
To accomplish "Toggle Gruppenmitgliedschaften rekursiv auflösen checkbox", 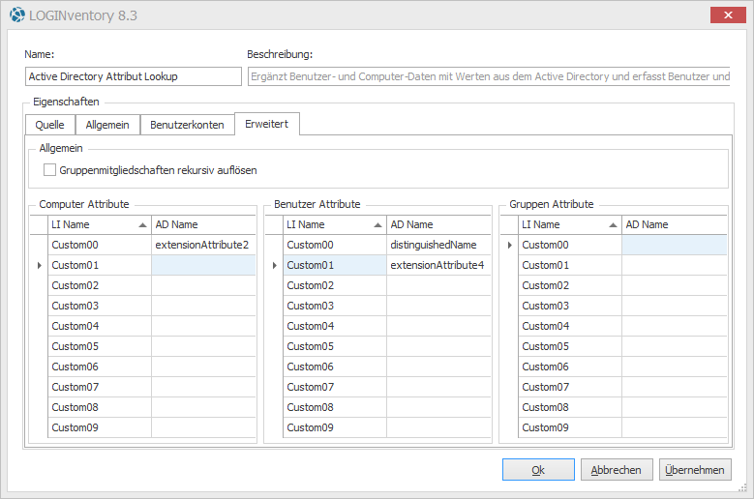I will [49, 170].
